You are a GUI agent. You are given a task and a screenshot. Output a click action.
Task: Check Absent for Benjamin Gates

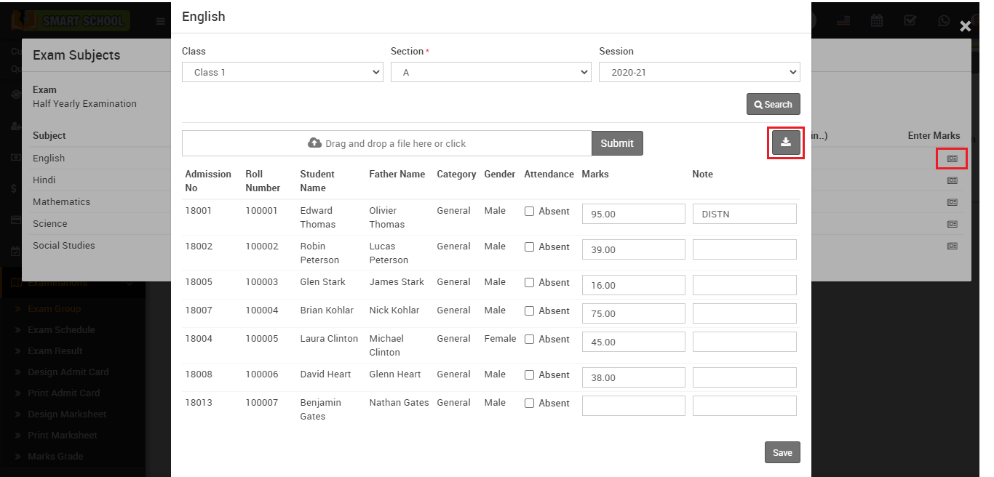click(x=530, y=404)
